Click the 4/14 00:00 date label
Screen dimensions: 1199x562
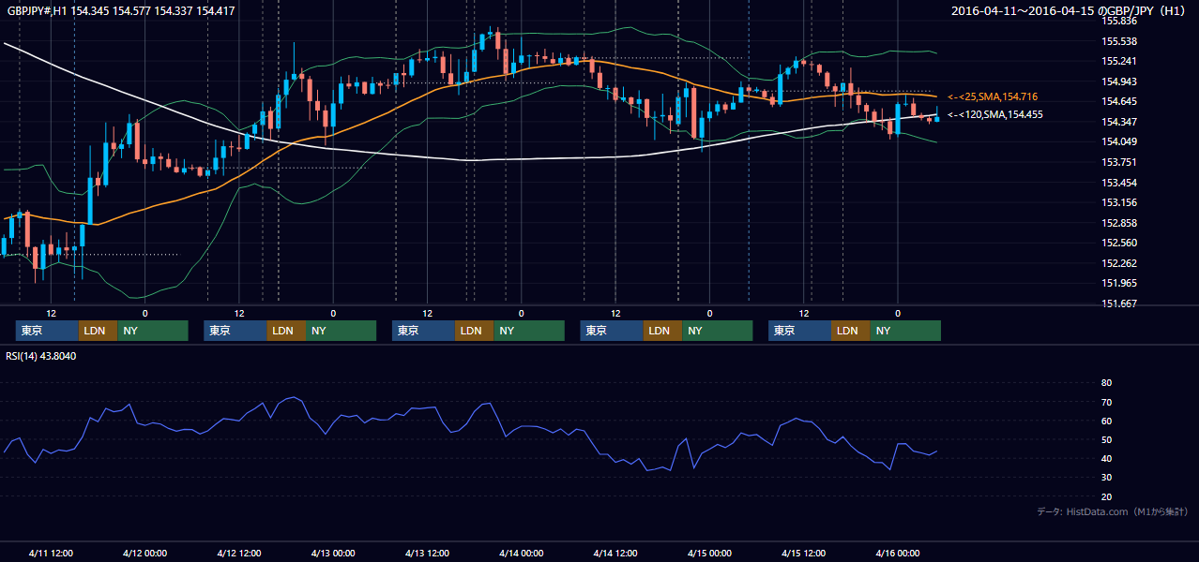[x=521, y=554]
